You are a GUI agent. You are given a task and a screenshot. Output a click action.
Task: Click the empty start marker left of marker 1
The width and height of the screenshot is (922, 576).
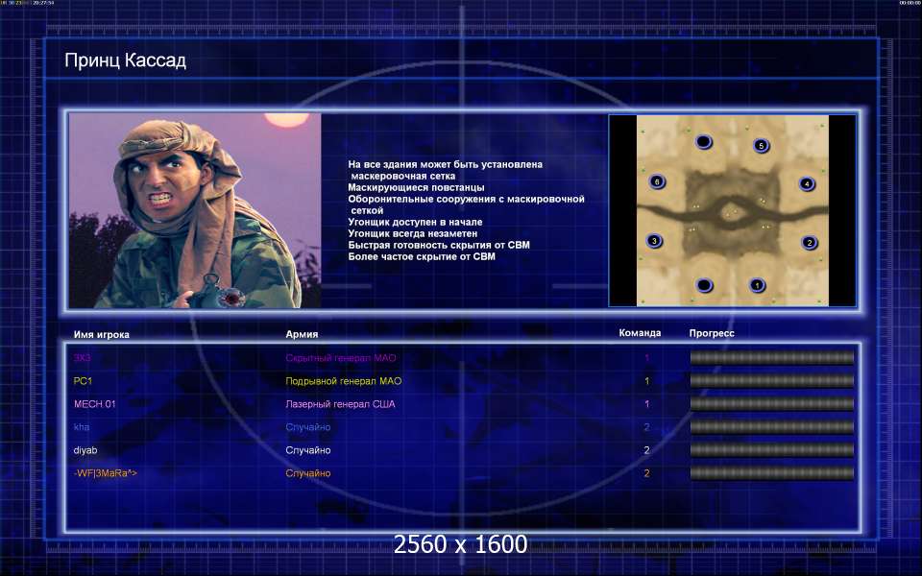pyautogui.click(x=705, y=285)
